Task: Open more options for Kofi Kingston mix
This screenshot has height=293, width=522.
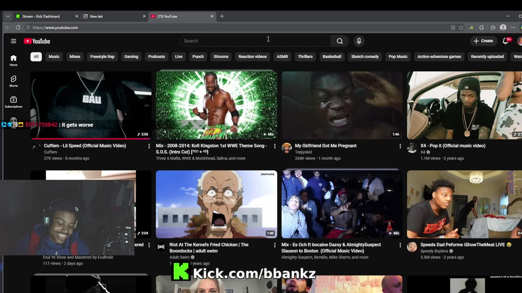Action: tap(274, 146)
